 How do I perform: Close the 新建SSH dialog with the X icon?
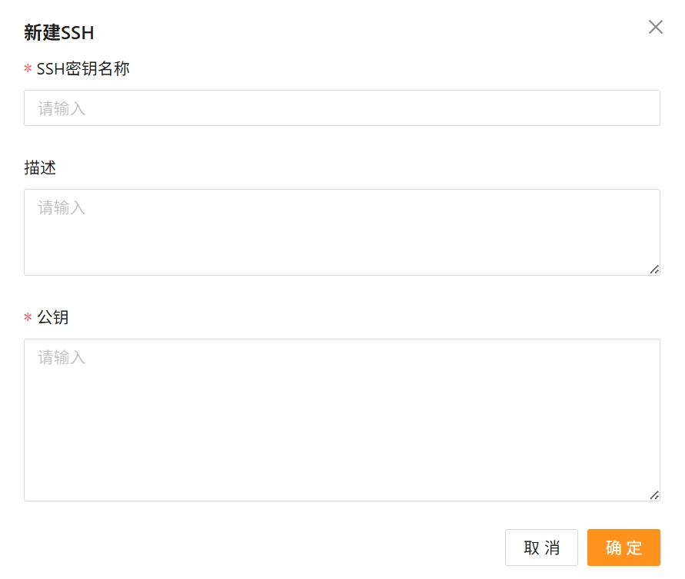pyautogui.click(x=655, y=28)
